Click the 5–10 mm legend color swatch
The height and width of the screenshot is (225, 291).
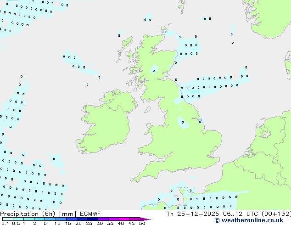click(x=50, y=219)
